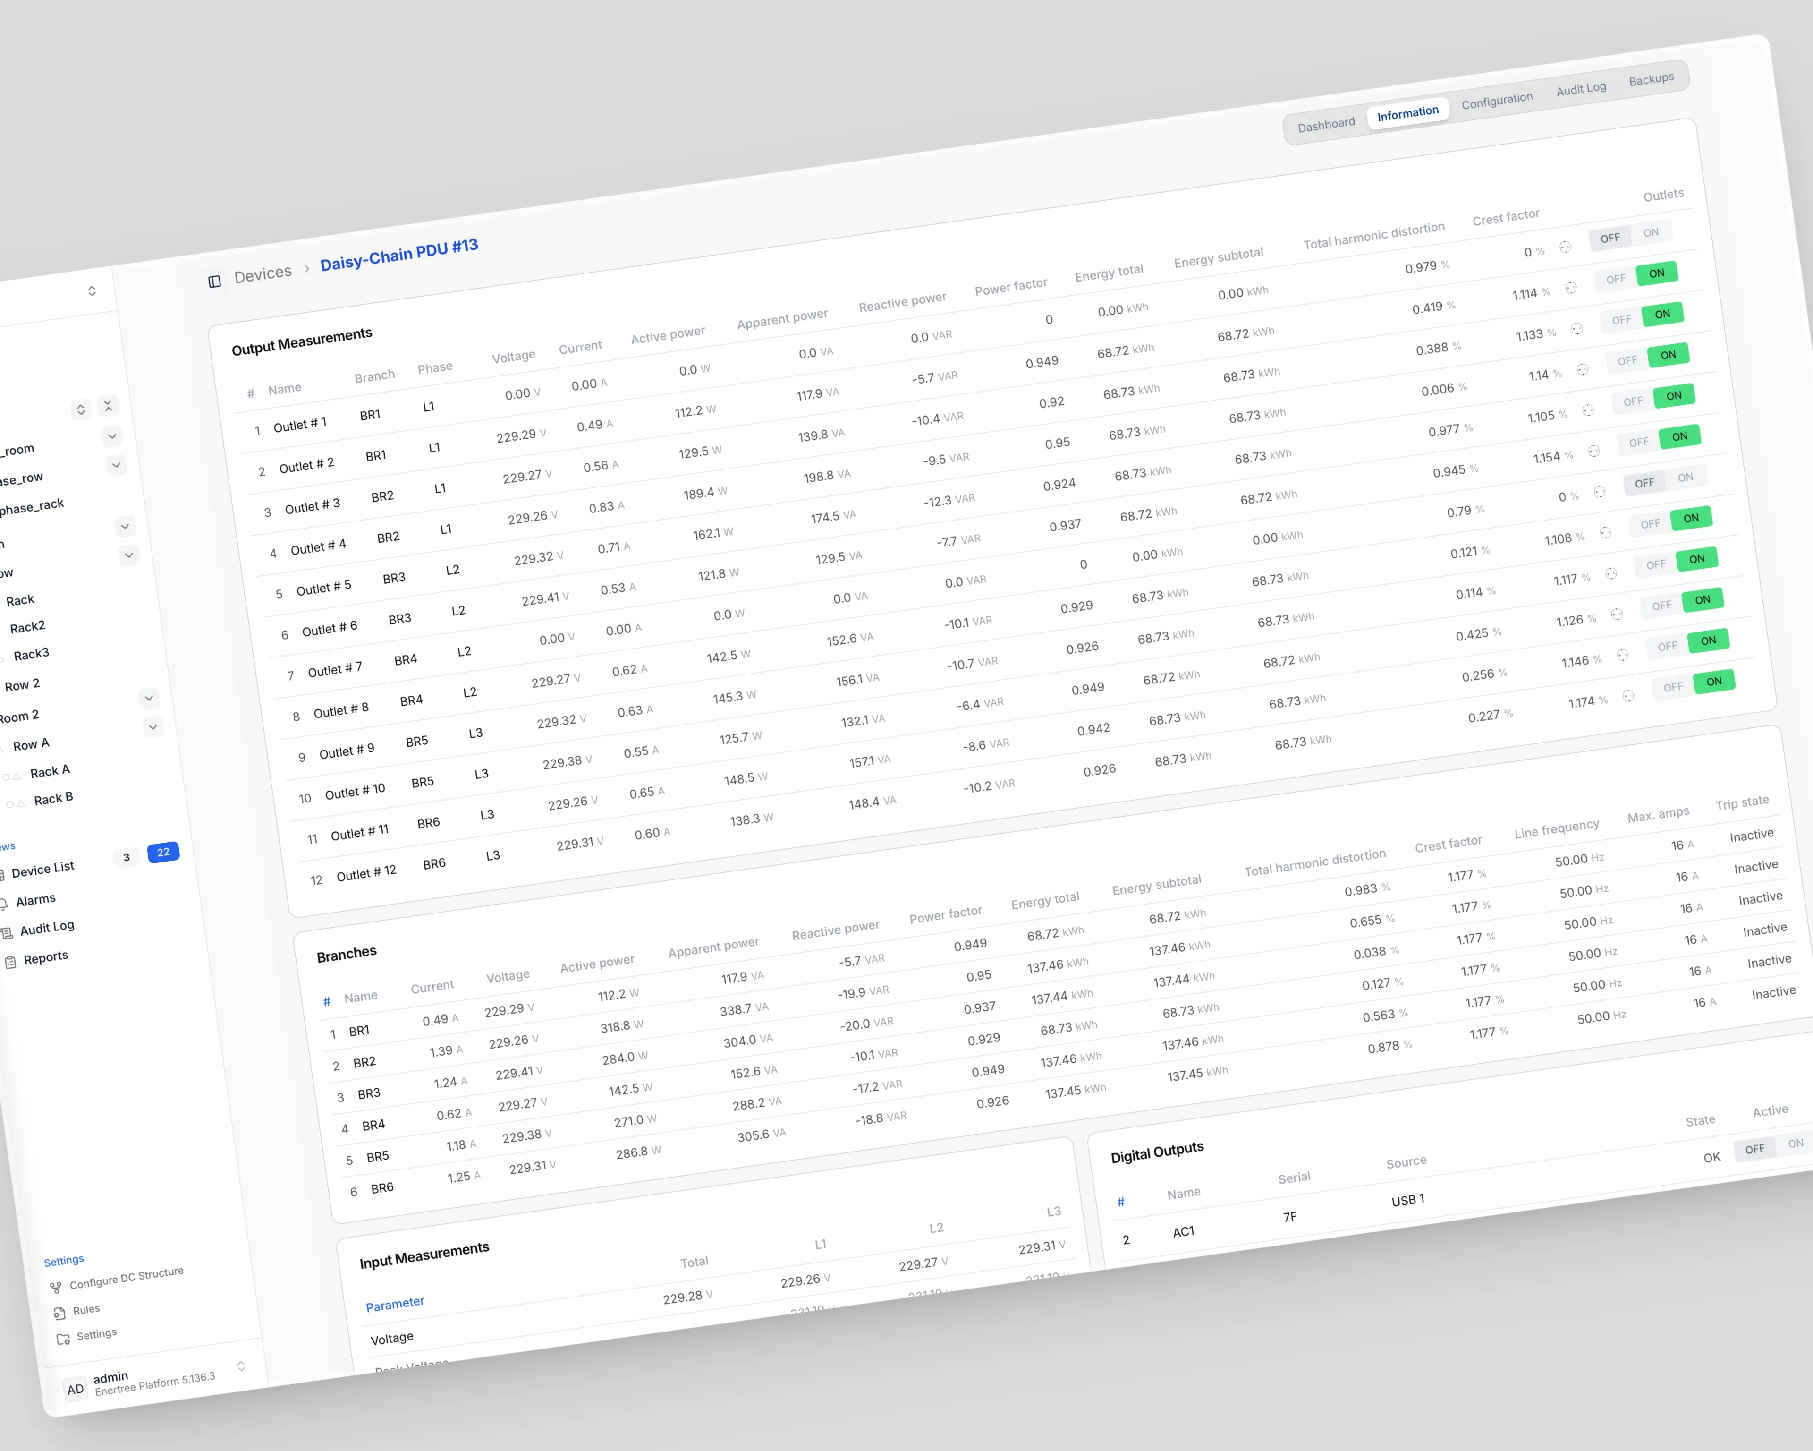Viewport: 1813px width, 1451px height.
Task: Open the selector chevron at the sidebar top
Action: point(92,291)
